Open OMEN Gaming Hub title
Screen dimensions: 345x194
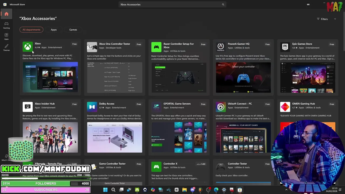tap(303, 103)
